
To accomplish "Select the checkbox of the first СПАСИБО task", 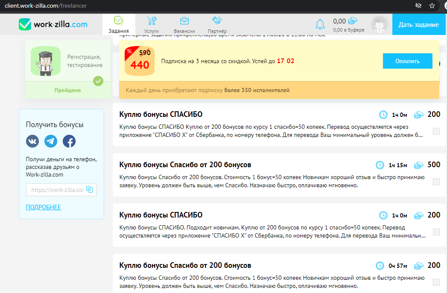I will [x=436, y=132].
